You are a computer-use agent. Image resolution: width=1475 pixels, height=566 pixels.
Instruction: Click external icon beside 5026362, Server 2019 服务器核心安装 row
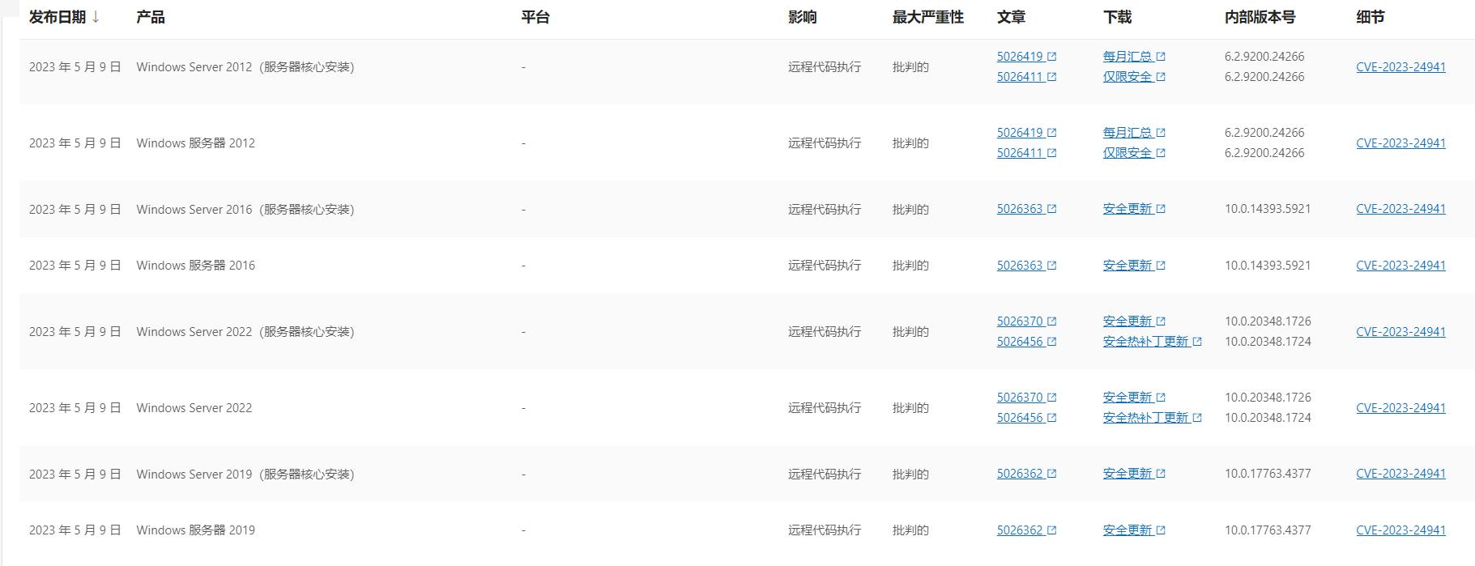1051,474
